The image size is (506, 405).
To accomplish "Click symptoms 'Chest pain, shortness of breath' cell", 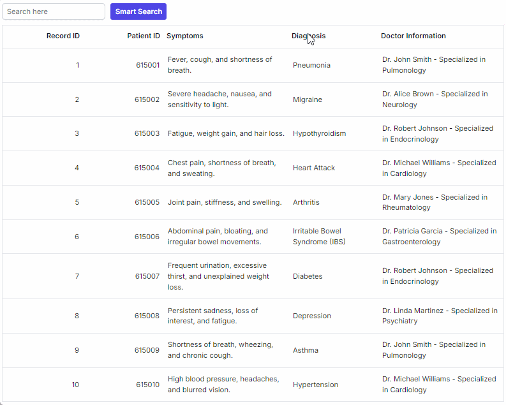I will tap(221, 168).
